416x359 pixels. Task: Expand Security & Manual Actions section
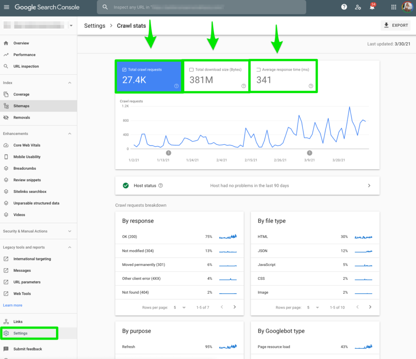pos(69,231)
